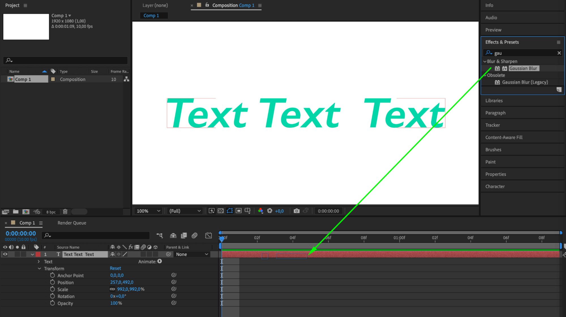Click the Anchor Point stopwatch icon

click(52, 275)
